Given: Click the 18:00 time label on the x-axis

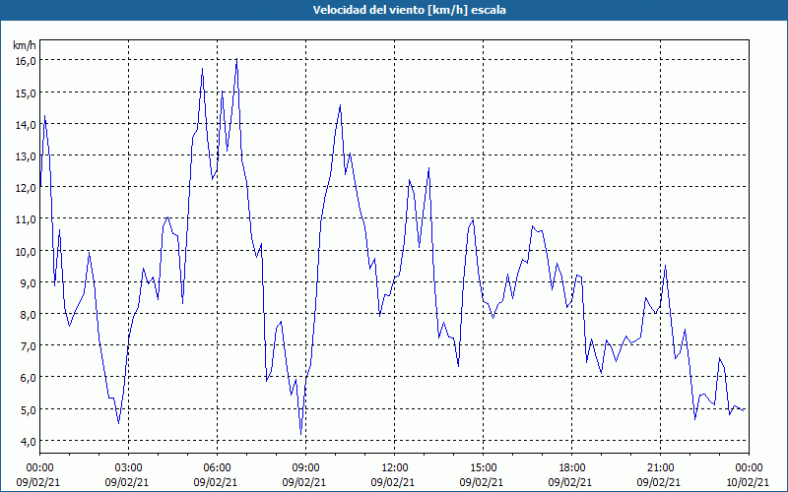Looking at the screenshot, I should point(571,468).
